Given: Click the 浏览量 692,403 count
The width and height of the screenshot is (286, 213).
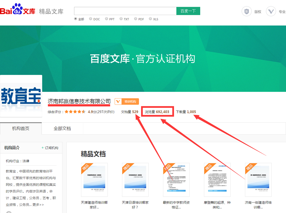Looking at the screenshot, I should [157, 112].
